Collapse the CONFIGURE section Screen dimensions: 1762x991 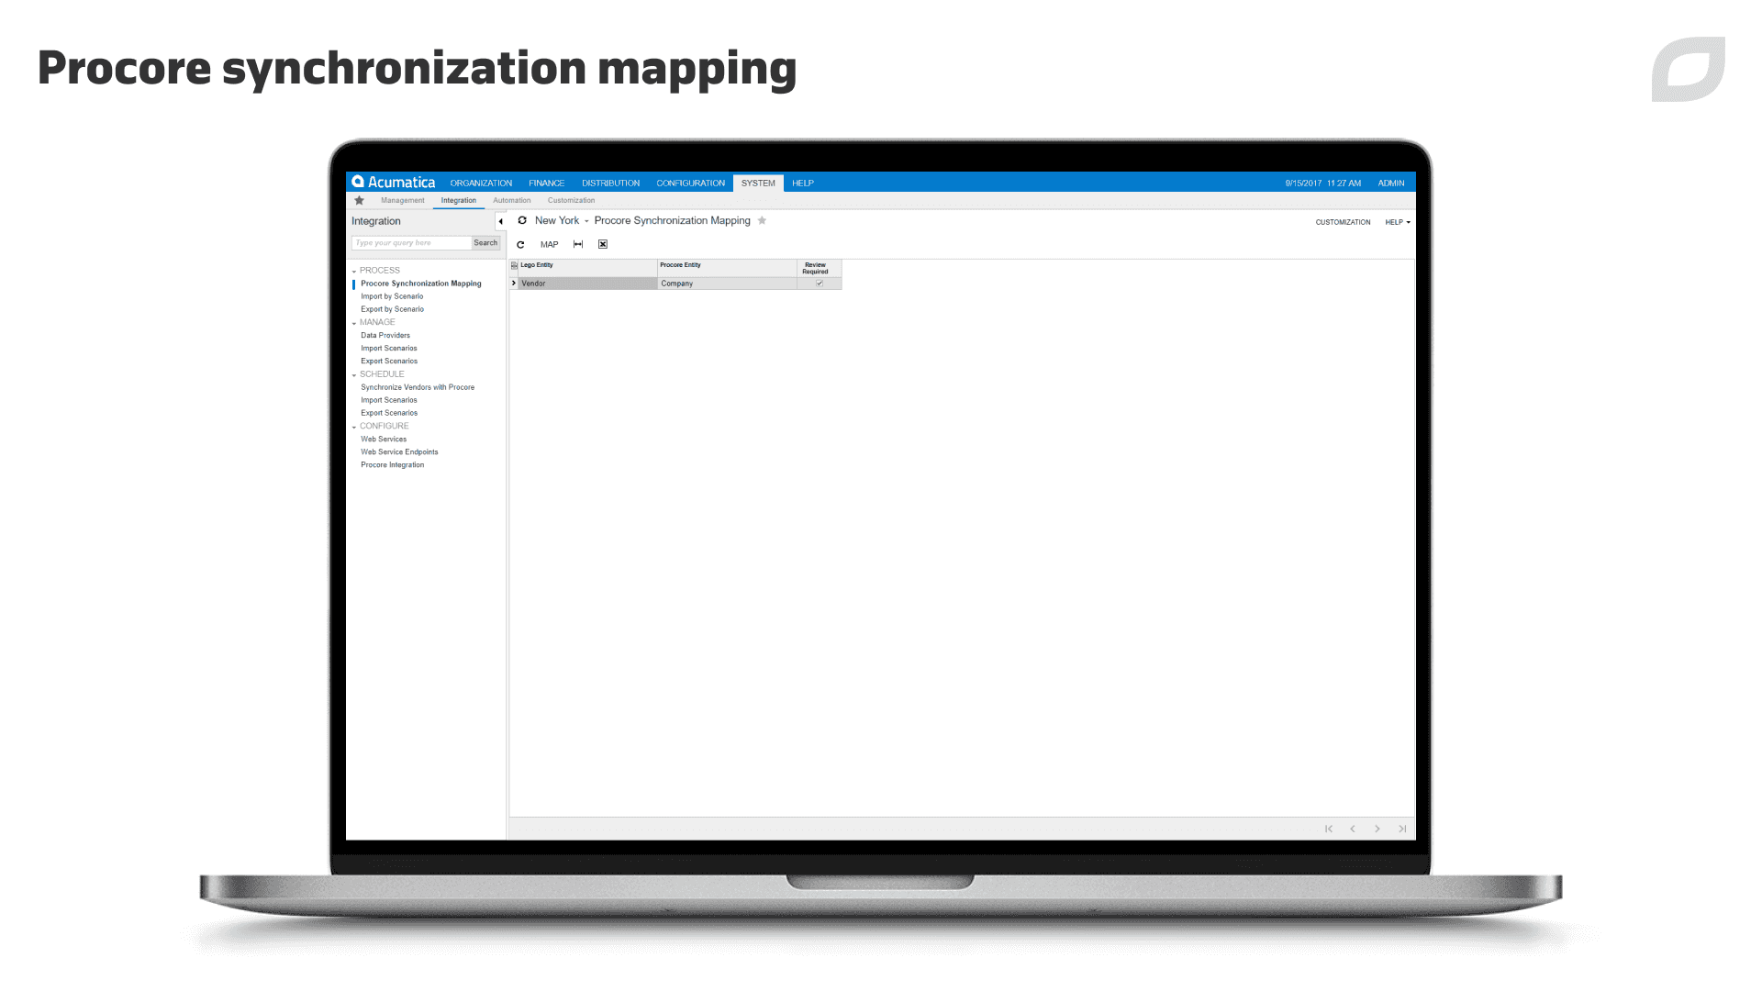coord(354,427)
